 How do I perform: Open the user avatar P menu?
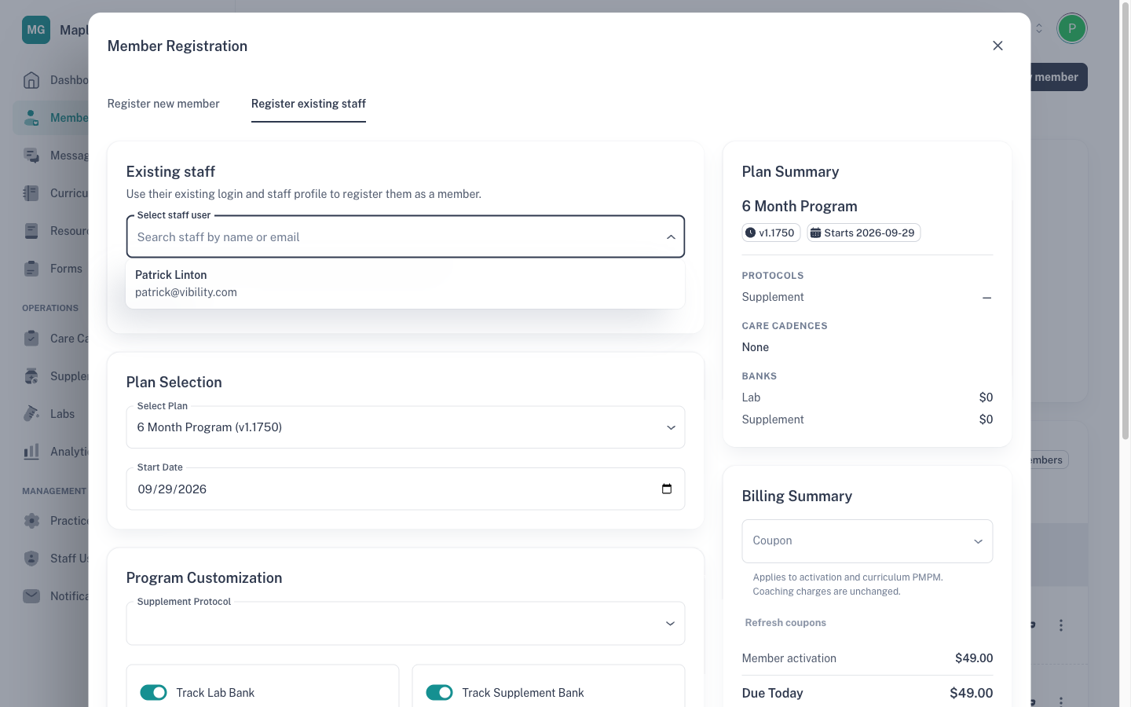[1072, 28]
